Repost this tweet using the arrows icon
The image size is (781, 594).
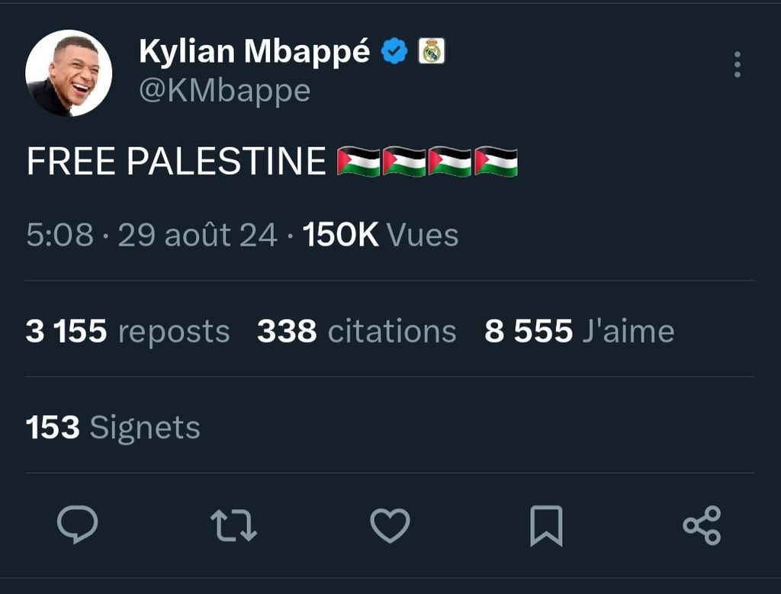[233, 525]
